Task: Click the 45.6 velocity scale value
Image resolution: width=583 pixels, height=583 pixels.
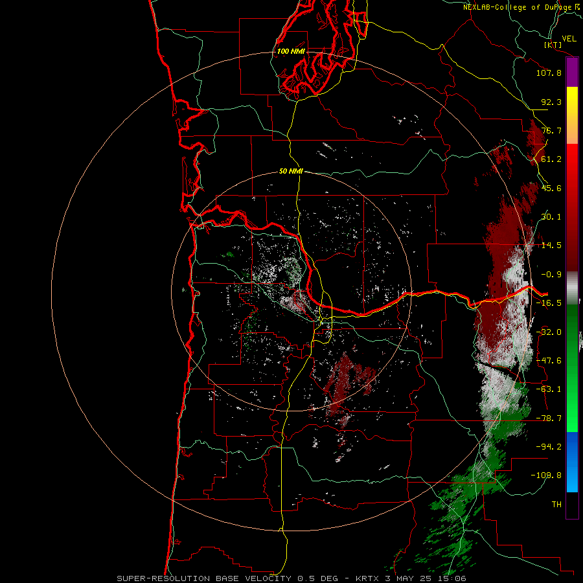Action: 551,188
